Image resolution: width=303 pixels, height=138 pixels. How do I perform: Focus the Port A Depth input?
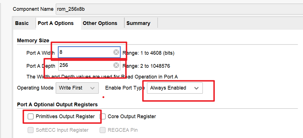(x=86, y=65)
